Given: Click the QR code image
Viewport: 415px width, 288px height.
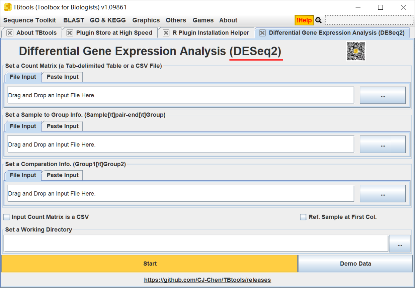Looking at the screenshot, I should coord(356,51).
